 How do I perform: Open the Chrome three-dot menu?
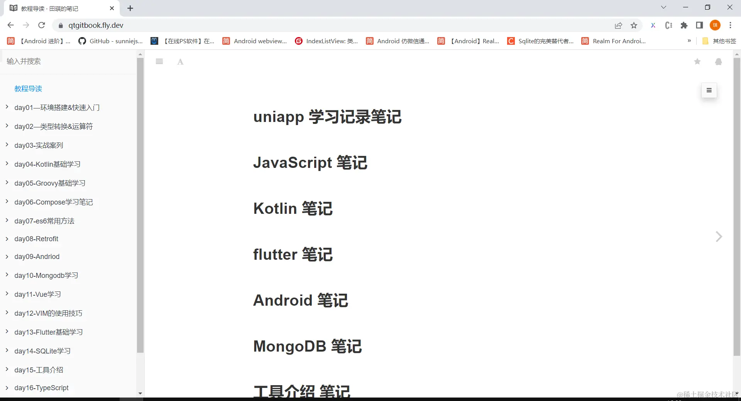pyautogui.click(x=730, y=25)
